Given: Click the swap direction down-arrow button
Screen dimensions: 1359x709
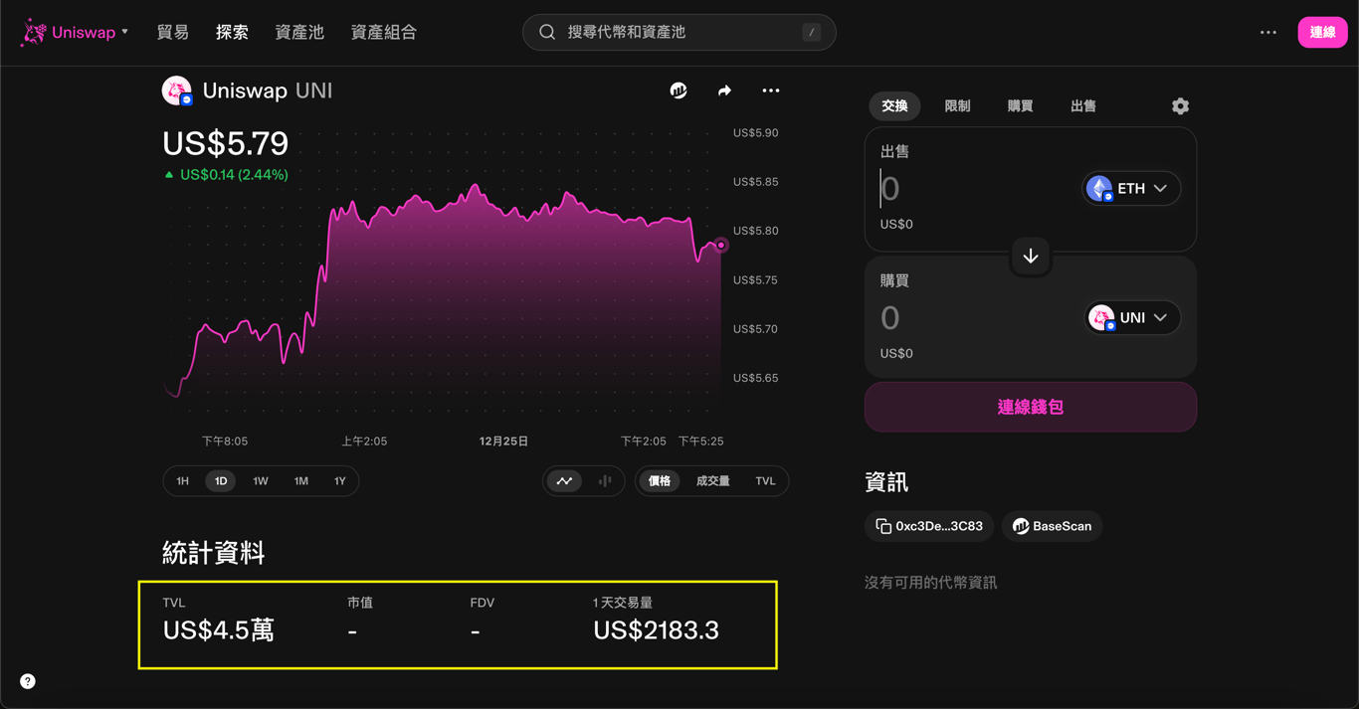Looking at the screenshot, I should coord(1031,256).
